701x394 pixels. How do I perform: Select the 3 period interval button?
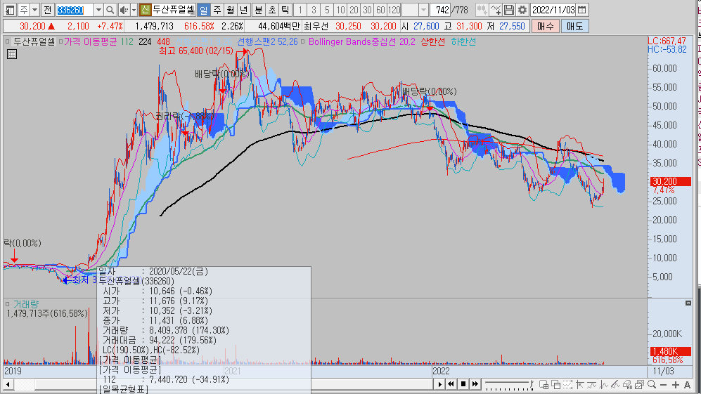pyautogui.click(x=314, y=9)
